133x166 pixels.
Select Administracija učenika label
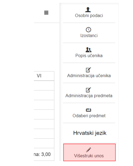pyautogui.click(x=89, y=76)
